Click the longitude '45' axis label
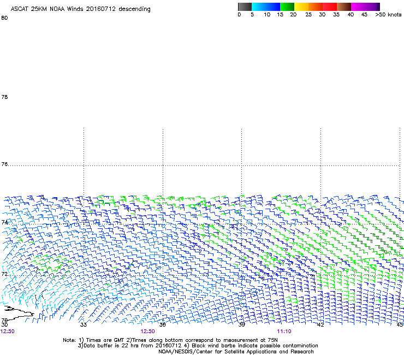This screenshot has height=355, width=404. pos(400,324)
